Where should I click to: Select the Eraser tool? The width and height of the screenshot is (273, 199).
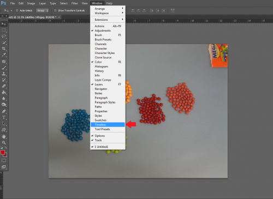point(4,86)
